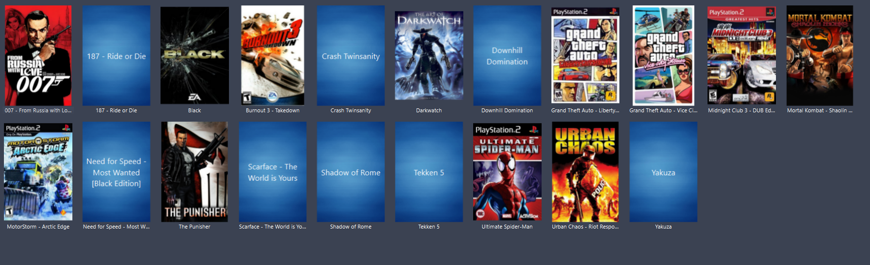Click 'The Punisher' caption below cover
Screen dimensions: 870x265
click(x=194, y=227)
